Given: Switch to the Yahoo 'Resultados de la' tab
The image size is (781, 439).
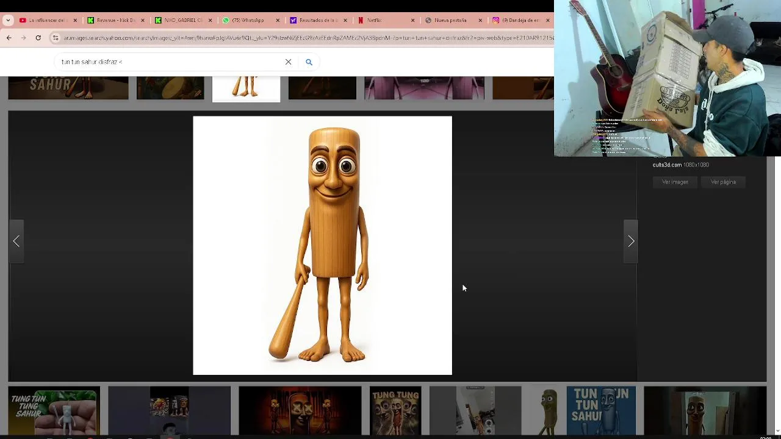Looking at the screenshot, I should click(x=317, y=20).
